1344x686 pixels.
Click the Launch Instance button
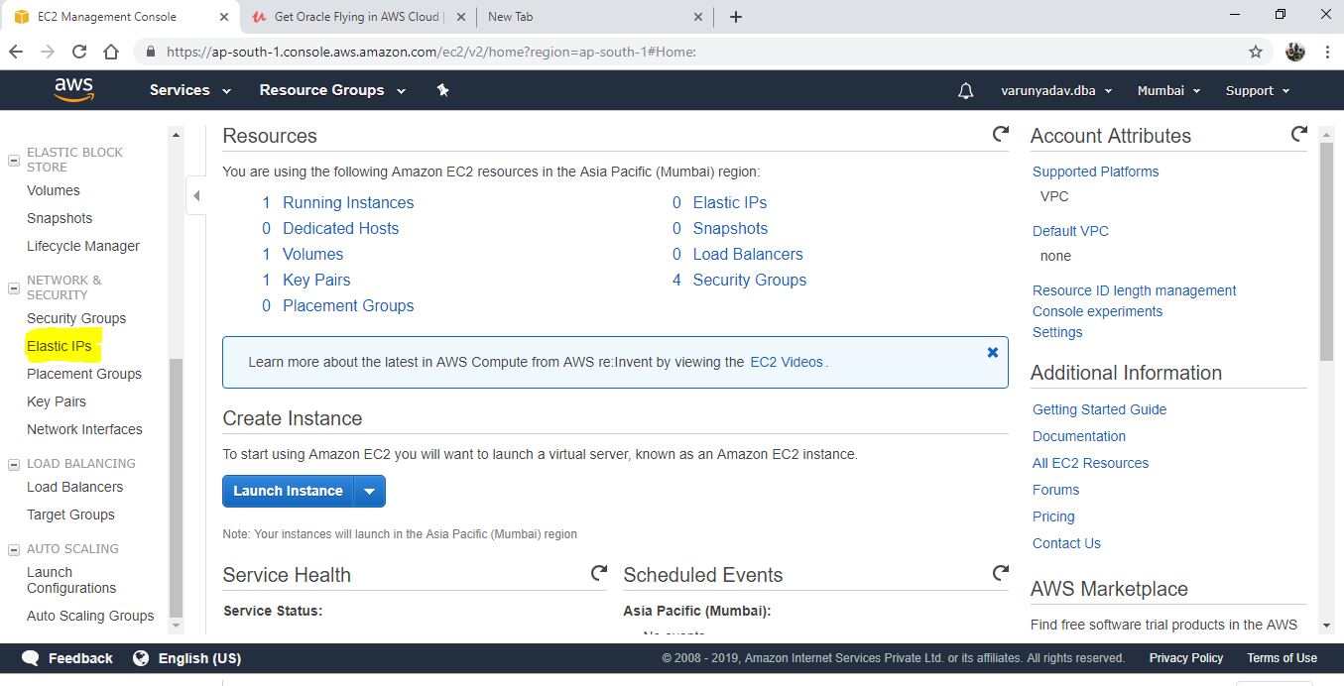pyautogui.click(x=288, y=491)
